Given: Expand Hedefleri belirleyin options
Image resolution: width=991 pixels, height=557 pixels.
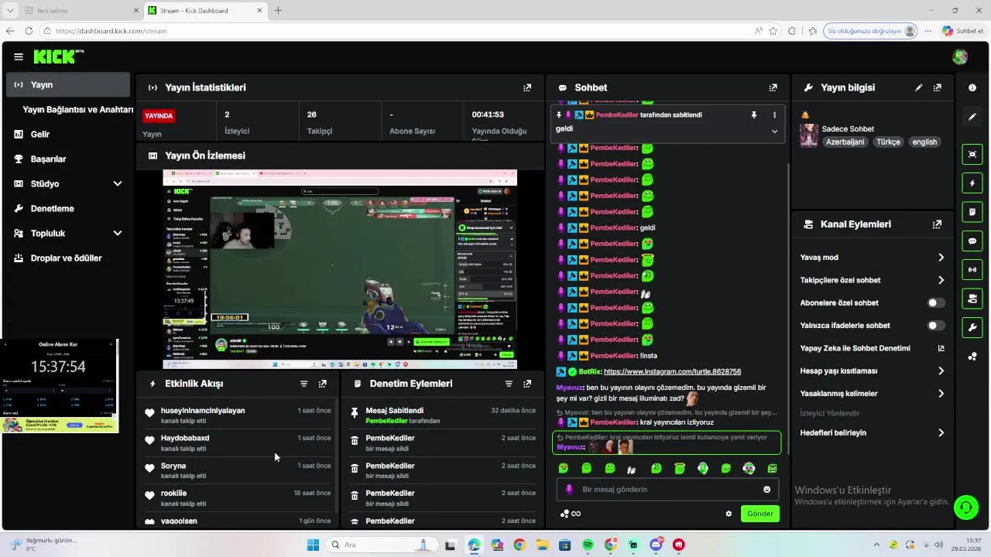Looking at the screenshot, I should [941, 433].
